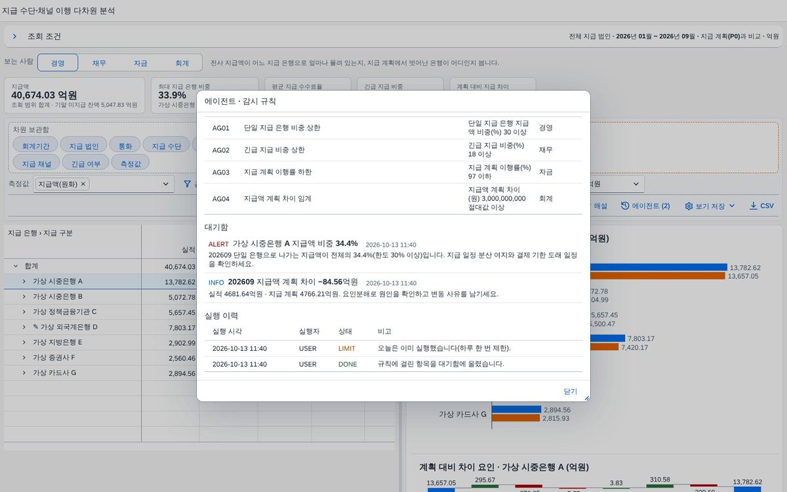Image resolution: width=787 pixels, height=492 pixels.
Task: Open the 측정값 combo box arrow
Action: tap(165, 184)
